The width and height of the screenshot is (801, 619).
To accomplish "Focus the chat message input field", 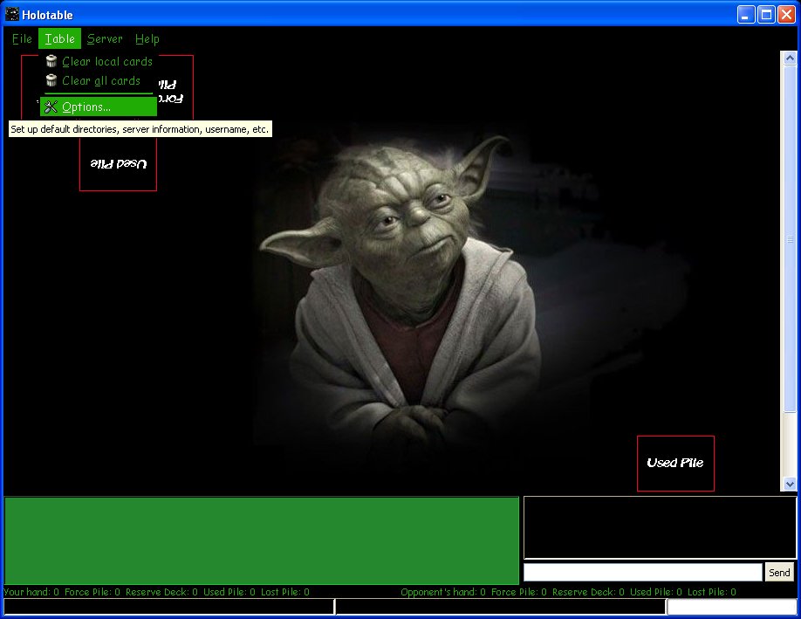I will pyautogui.click(x=643, y=573).
